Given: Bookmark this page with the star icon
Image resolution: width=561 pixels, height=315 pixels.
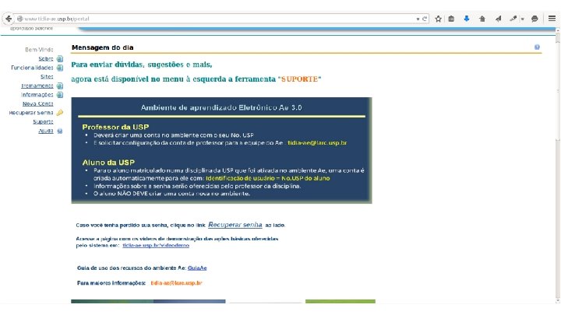Looking at the screenshot, I should pyautogui.click(x=438, y=19).
